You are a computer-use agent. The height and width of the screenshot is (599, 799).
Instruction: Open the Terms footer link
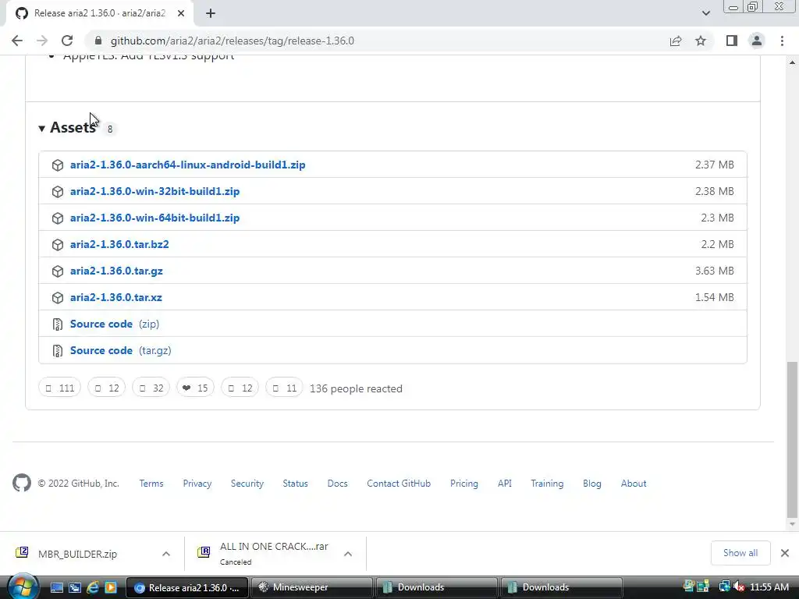pyautogui.click(x=151, y=484)
